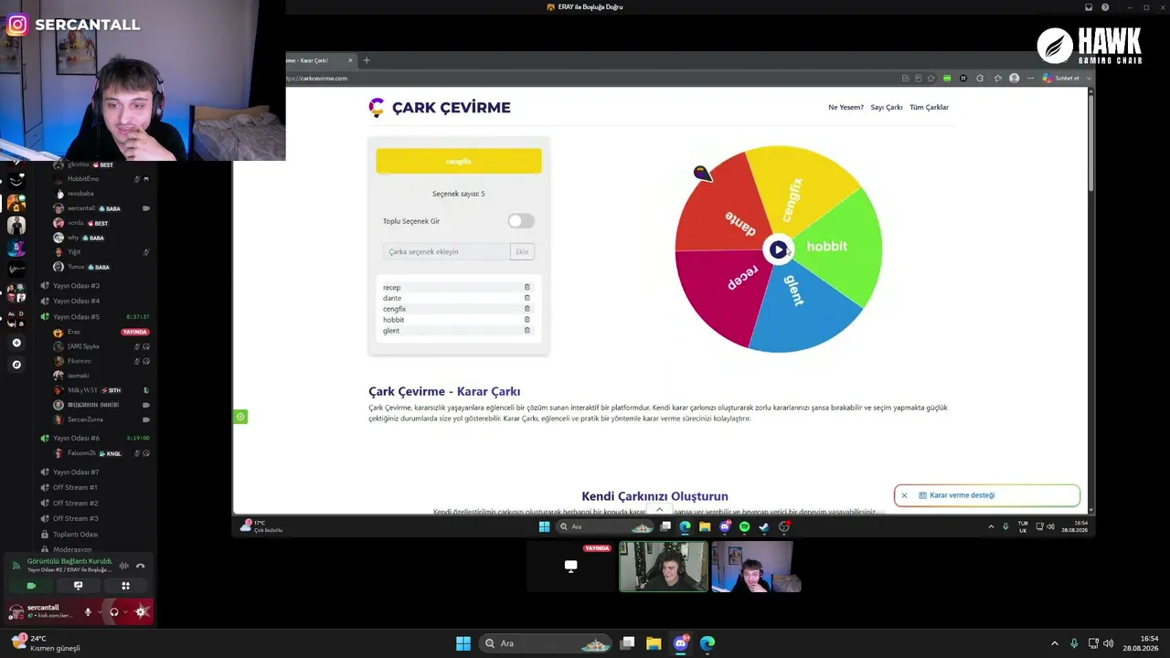Click the Ekle button to add an option
Image resolution: width=1170 pixels, height=658 pixels.
pyautogui.click(x=522, y=251)
